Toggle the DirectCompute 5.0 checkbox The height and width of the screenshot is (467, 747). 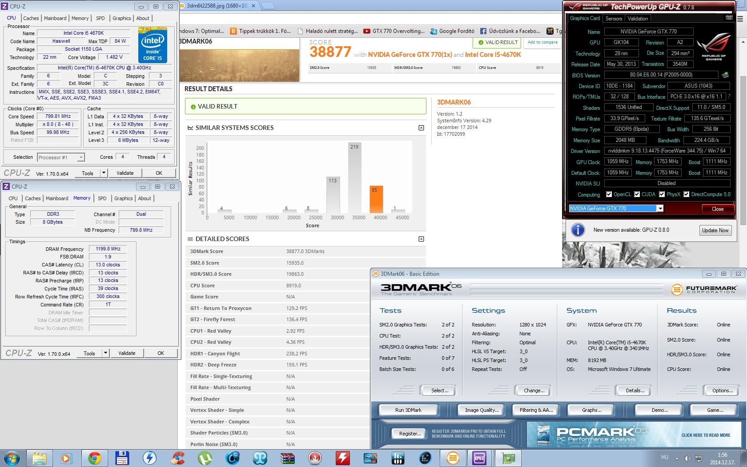pyautogui.click(x=687, y=194)
